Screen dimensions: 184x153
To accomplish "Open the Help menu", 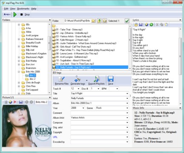I will pos(34,8).
